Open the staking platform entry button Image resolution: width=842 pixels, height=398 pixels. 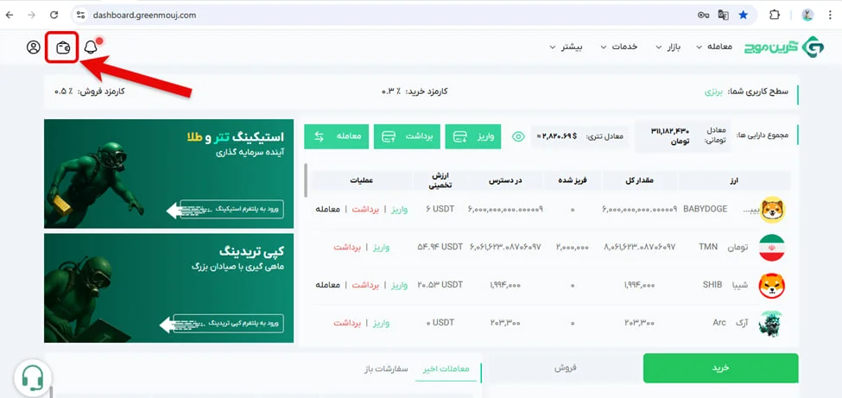tap(231, 209)
